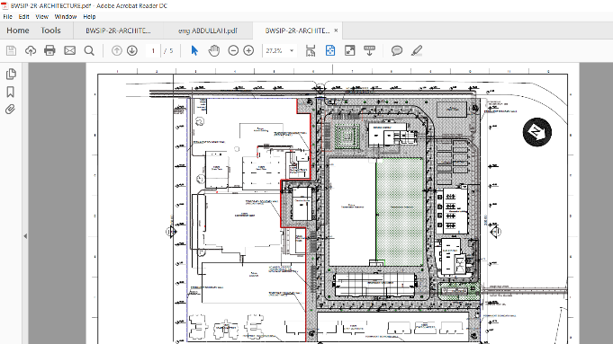Toggle the Page Thumbnails panel
Screen dimensions: 613x344
(x=11, y=75)
